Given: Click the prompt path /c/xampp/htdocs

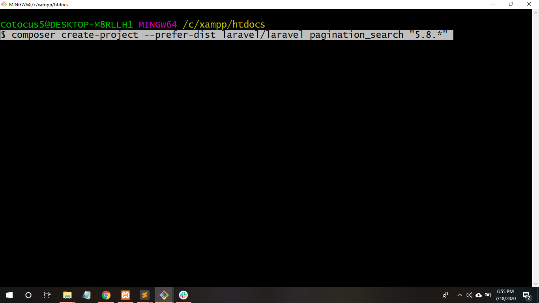Looking at the screenshot, I should pos(224,25).
